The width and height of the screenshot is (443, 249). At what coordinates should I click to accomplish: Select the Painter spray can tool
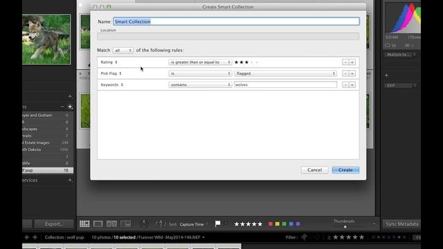(144, 223)
